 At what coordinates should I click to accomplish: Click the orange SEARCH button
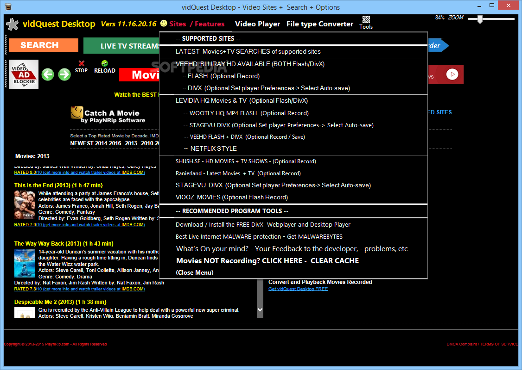[44, 45]
